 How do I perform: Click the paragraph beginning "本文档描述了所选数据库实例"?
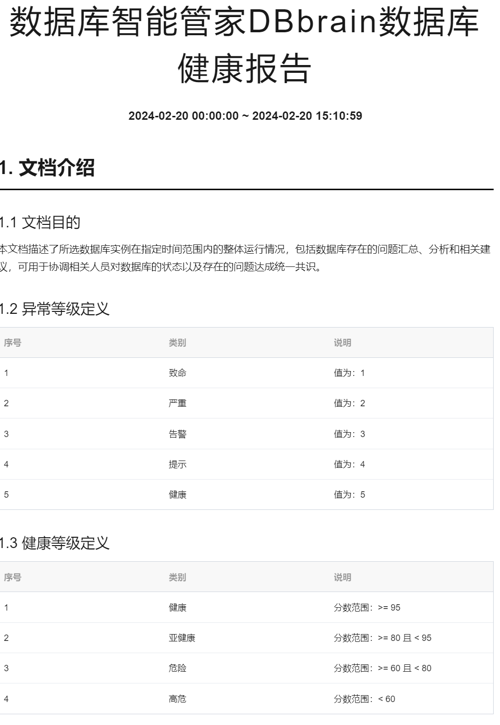[x=245, y=258]
